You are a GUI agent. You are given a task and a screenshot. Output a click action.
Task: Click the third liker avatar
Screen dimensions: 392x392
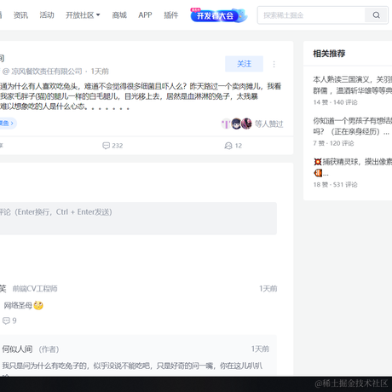[246, 124]
